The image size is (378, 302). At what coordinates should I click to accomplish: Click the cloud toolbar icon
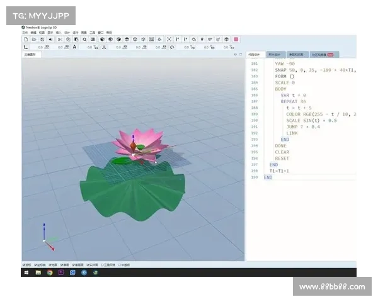pyautogui.click(x=194, y=39)
